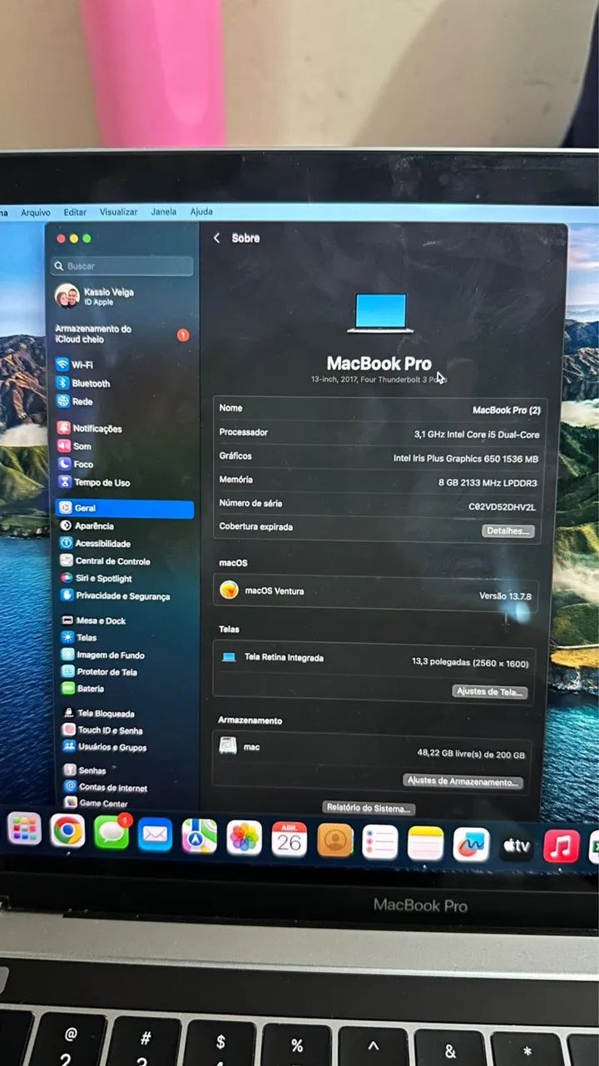Open the Visualizar menu
This screenshot has width=599, height=1066.
(x=119, y=212)
